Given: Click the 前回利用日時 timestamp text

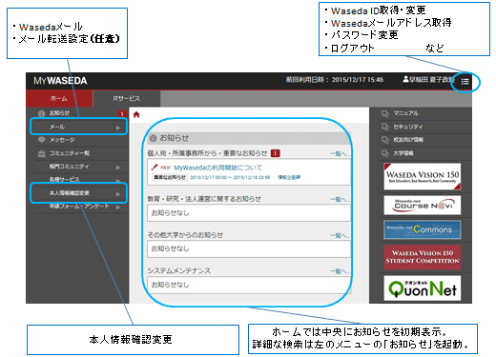Looking at the screenshot, I should pos(335,79).
